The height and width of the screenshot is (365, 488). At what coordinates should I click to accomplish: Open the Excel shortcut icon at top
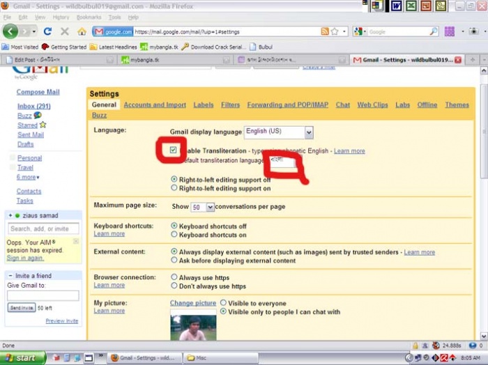coord(411,6)
